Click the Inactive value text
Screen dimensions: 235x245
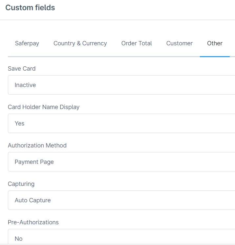coord(25,85)
